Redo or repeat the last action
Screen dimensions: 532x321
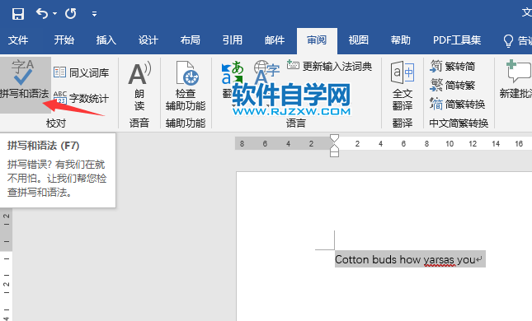(71, 13)
